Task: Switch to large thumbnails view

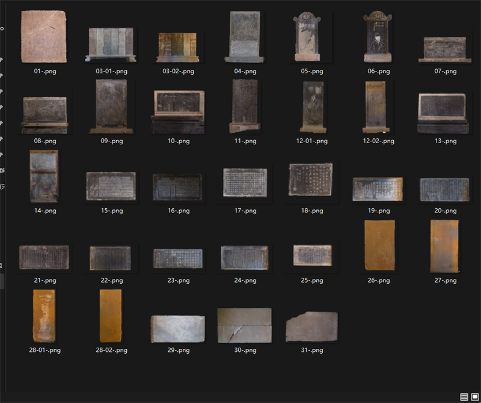Action: point(474,396)
